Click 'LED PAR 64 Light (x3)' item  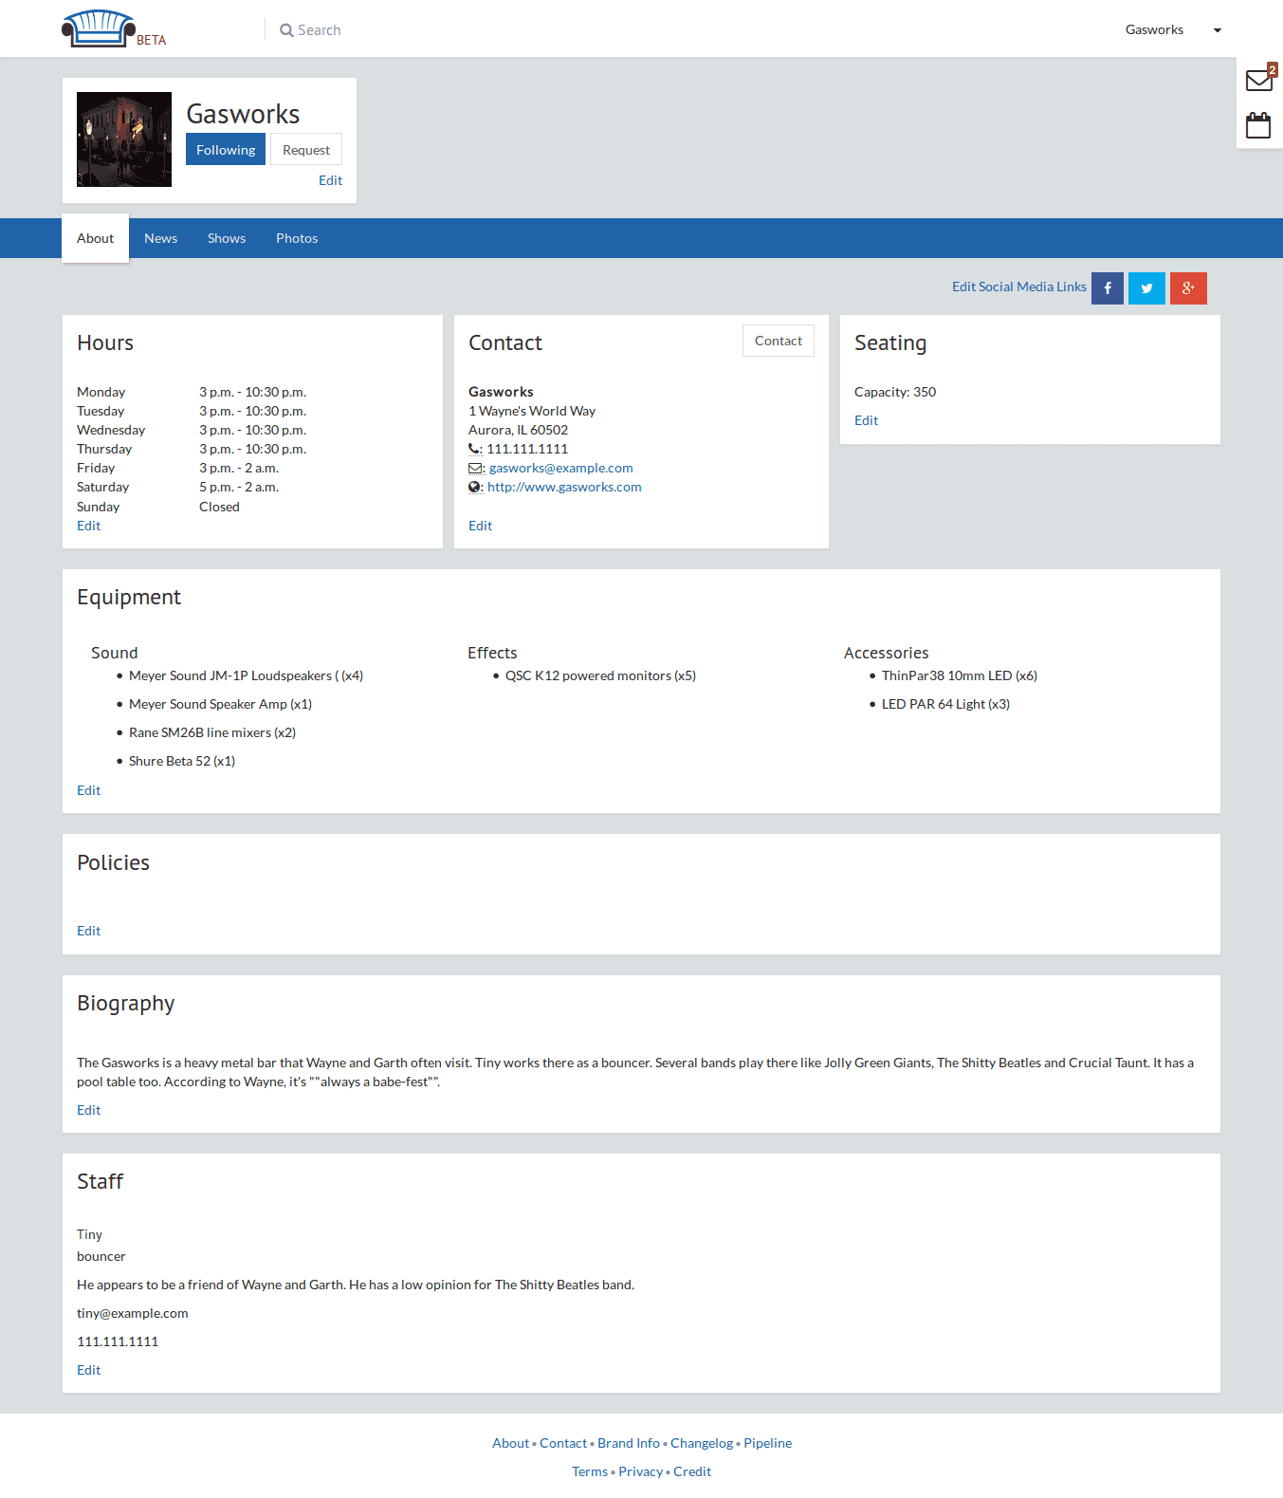(x=945, y=704)
